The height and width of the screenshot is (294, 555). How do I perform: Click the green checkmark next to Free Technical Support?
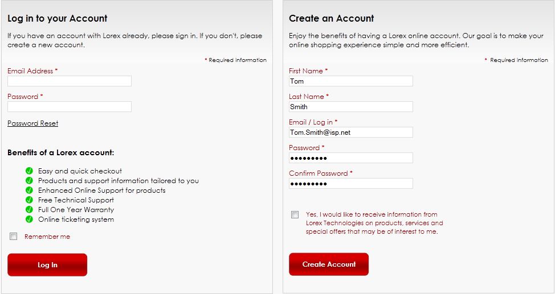coord(30,200)
